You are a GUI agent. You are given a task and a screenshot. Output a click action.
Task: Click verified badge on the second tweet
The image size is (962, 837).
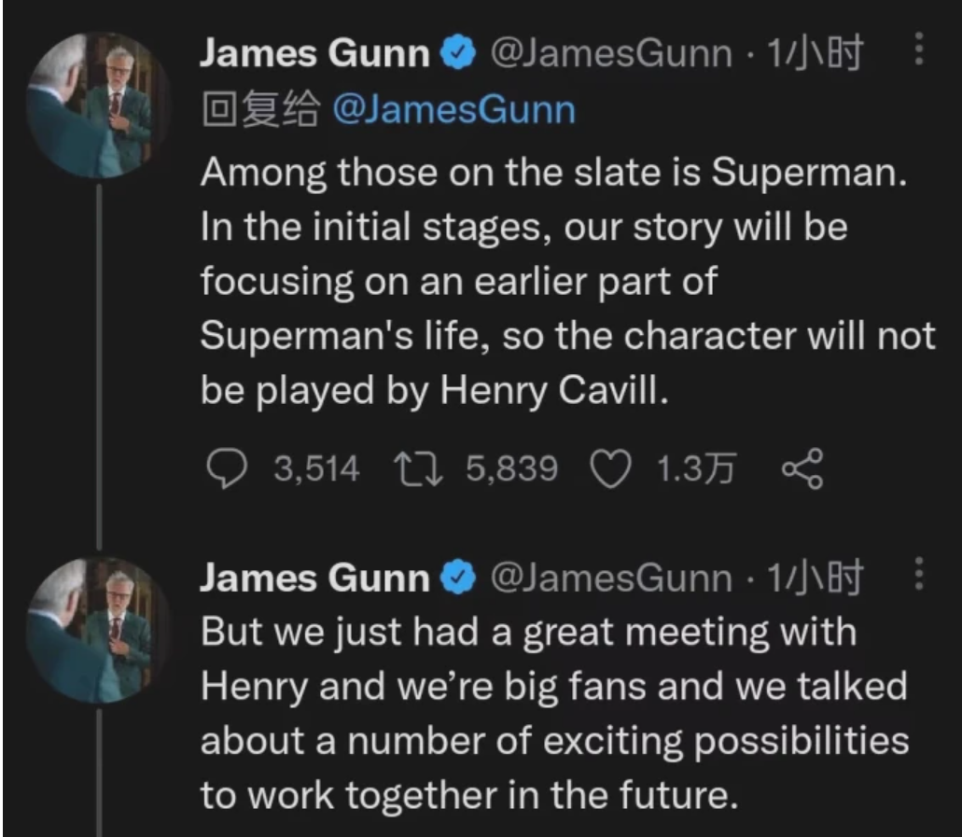click(456, 579)
